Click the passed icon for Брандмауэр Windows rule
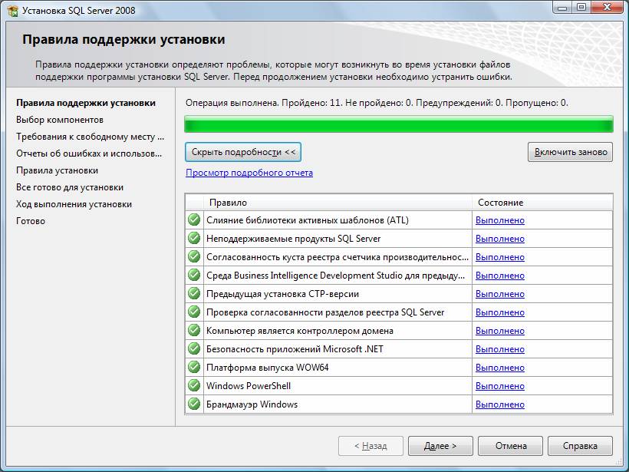Image resolution: width=629 pixels, height=472 pixels. (x=194, y=404)
